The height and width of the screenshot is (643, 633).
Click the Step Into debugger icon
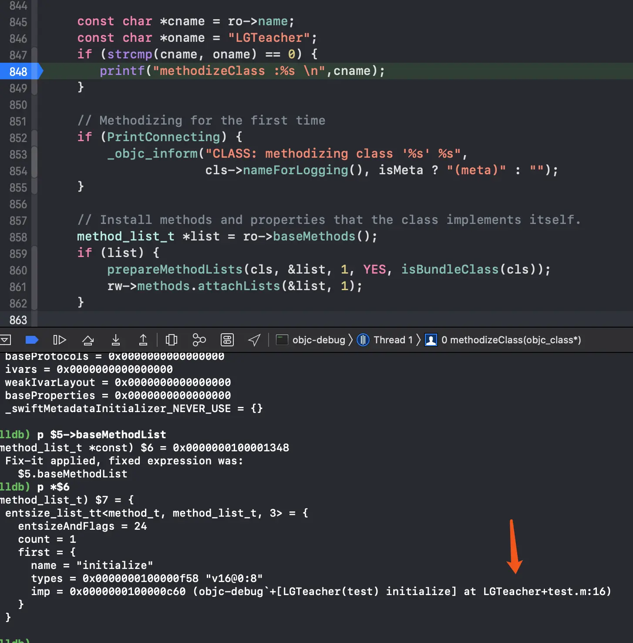[116, 340]
